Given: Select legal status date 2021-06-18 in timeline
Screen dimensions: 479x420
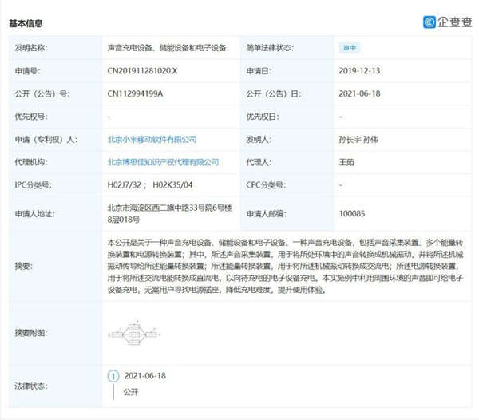Looking at the screenshot, I should [144, 376].
